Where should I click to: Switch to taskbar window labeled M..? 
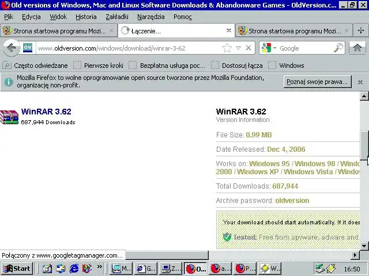pyautogui.click(x=121, y=269)
